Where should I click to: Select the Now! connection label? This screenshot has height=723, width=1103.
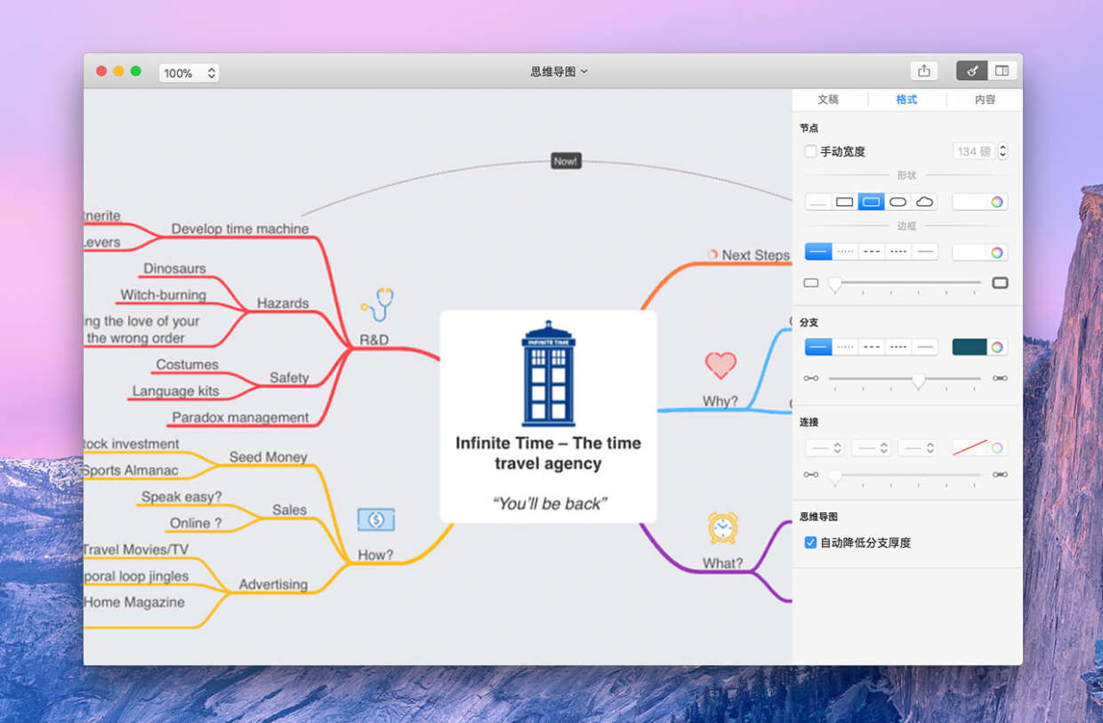566,161
